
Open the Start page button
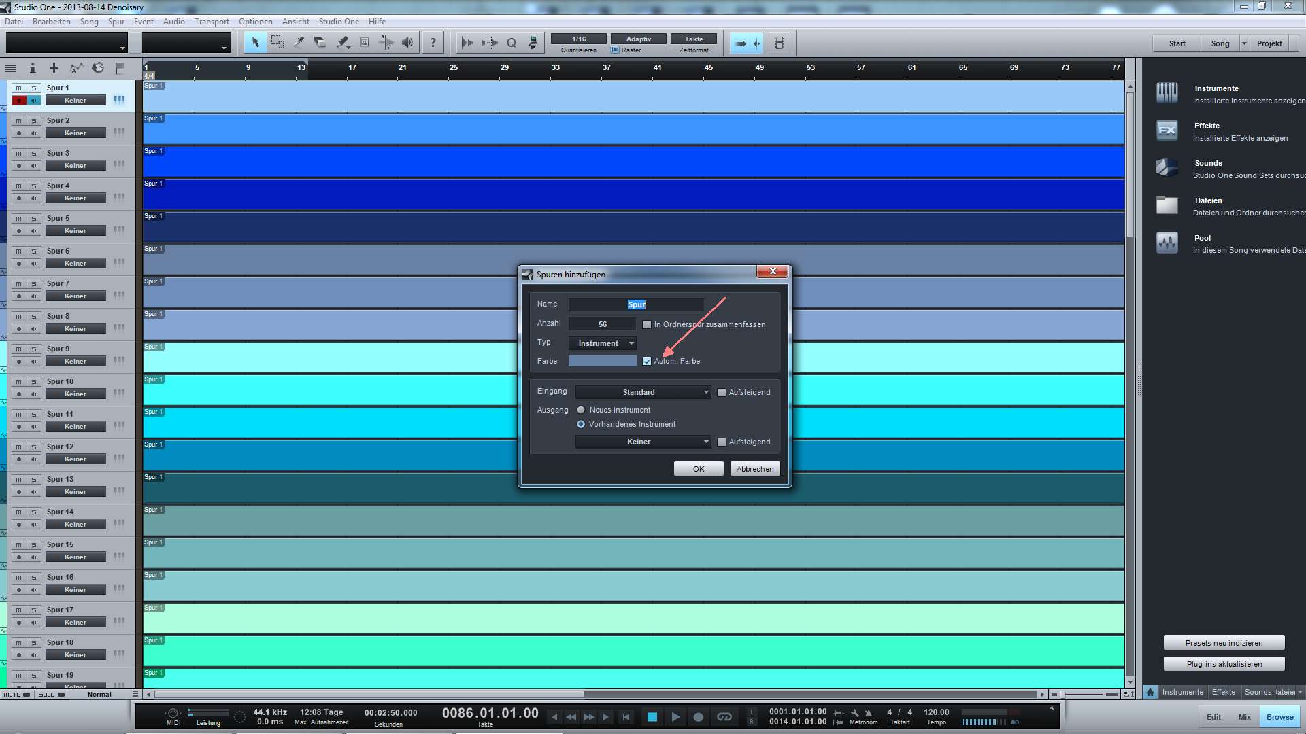1177,43
